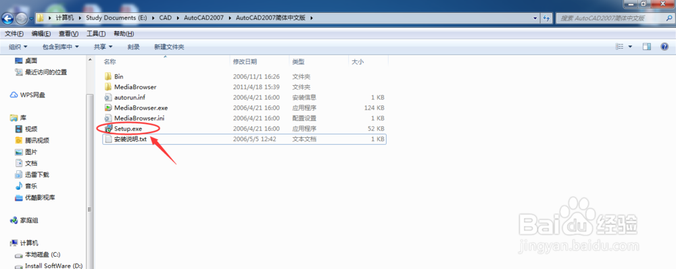
Task: Open the 查看(V) menu
Action: point(68,34)
